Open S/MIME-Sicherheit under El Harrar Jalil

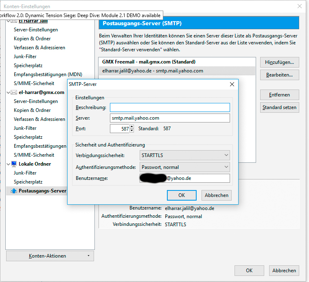coord(34,83)
